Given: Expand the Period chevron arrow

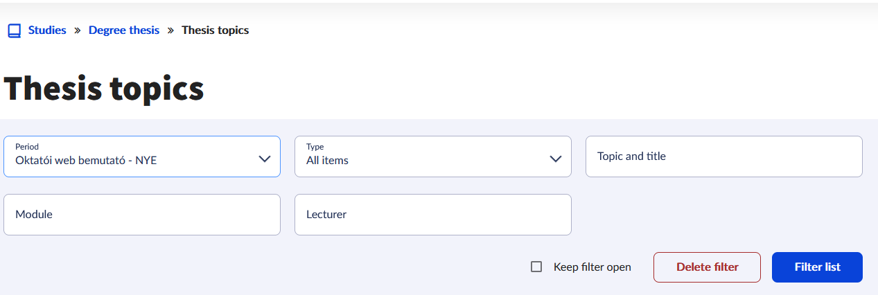Looking at the screenshot, I should tap(264, 159).
